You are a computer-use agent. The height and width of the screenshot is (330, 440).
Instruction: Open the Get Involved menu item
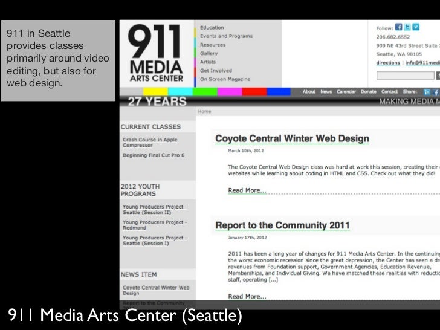(216, 71)
